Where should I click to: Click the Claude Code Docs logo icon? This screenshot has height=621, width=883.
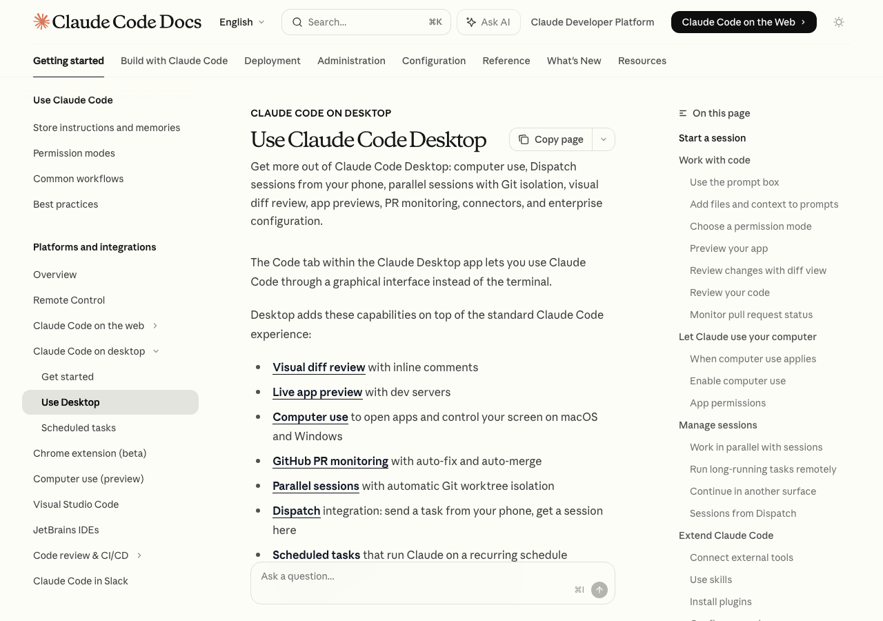pos(41,21)
